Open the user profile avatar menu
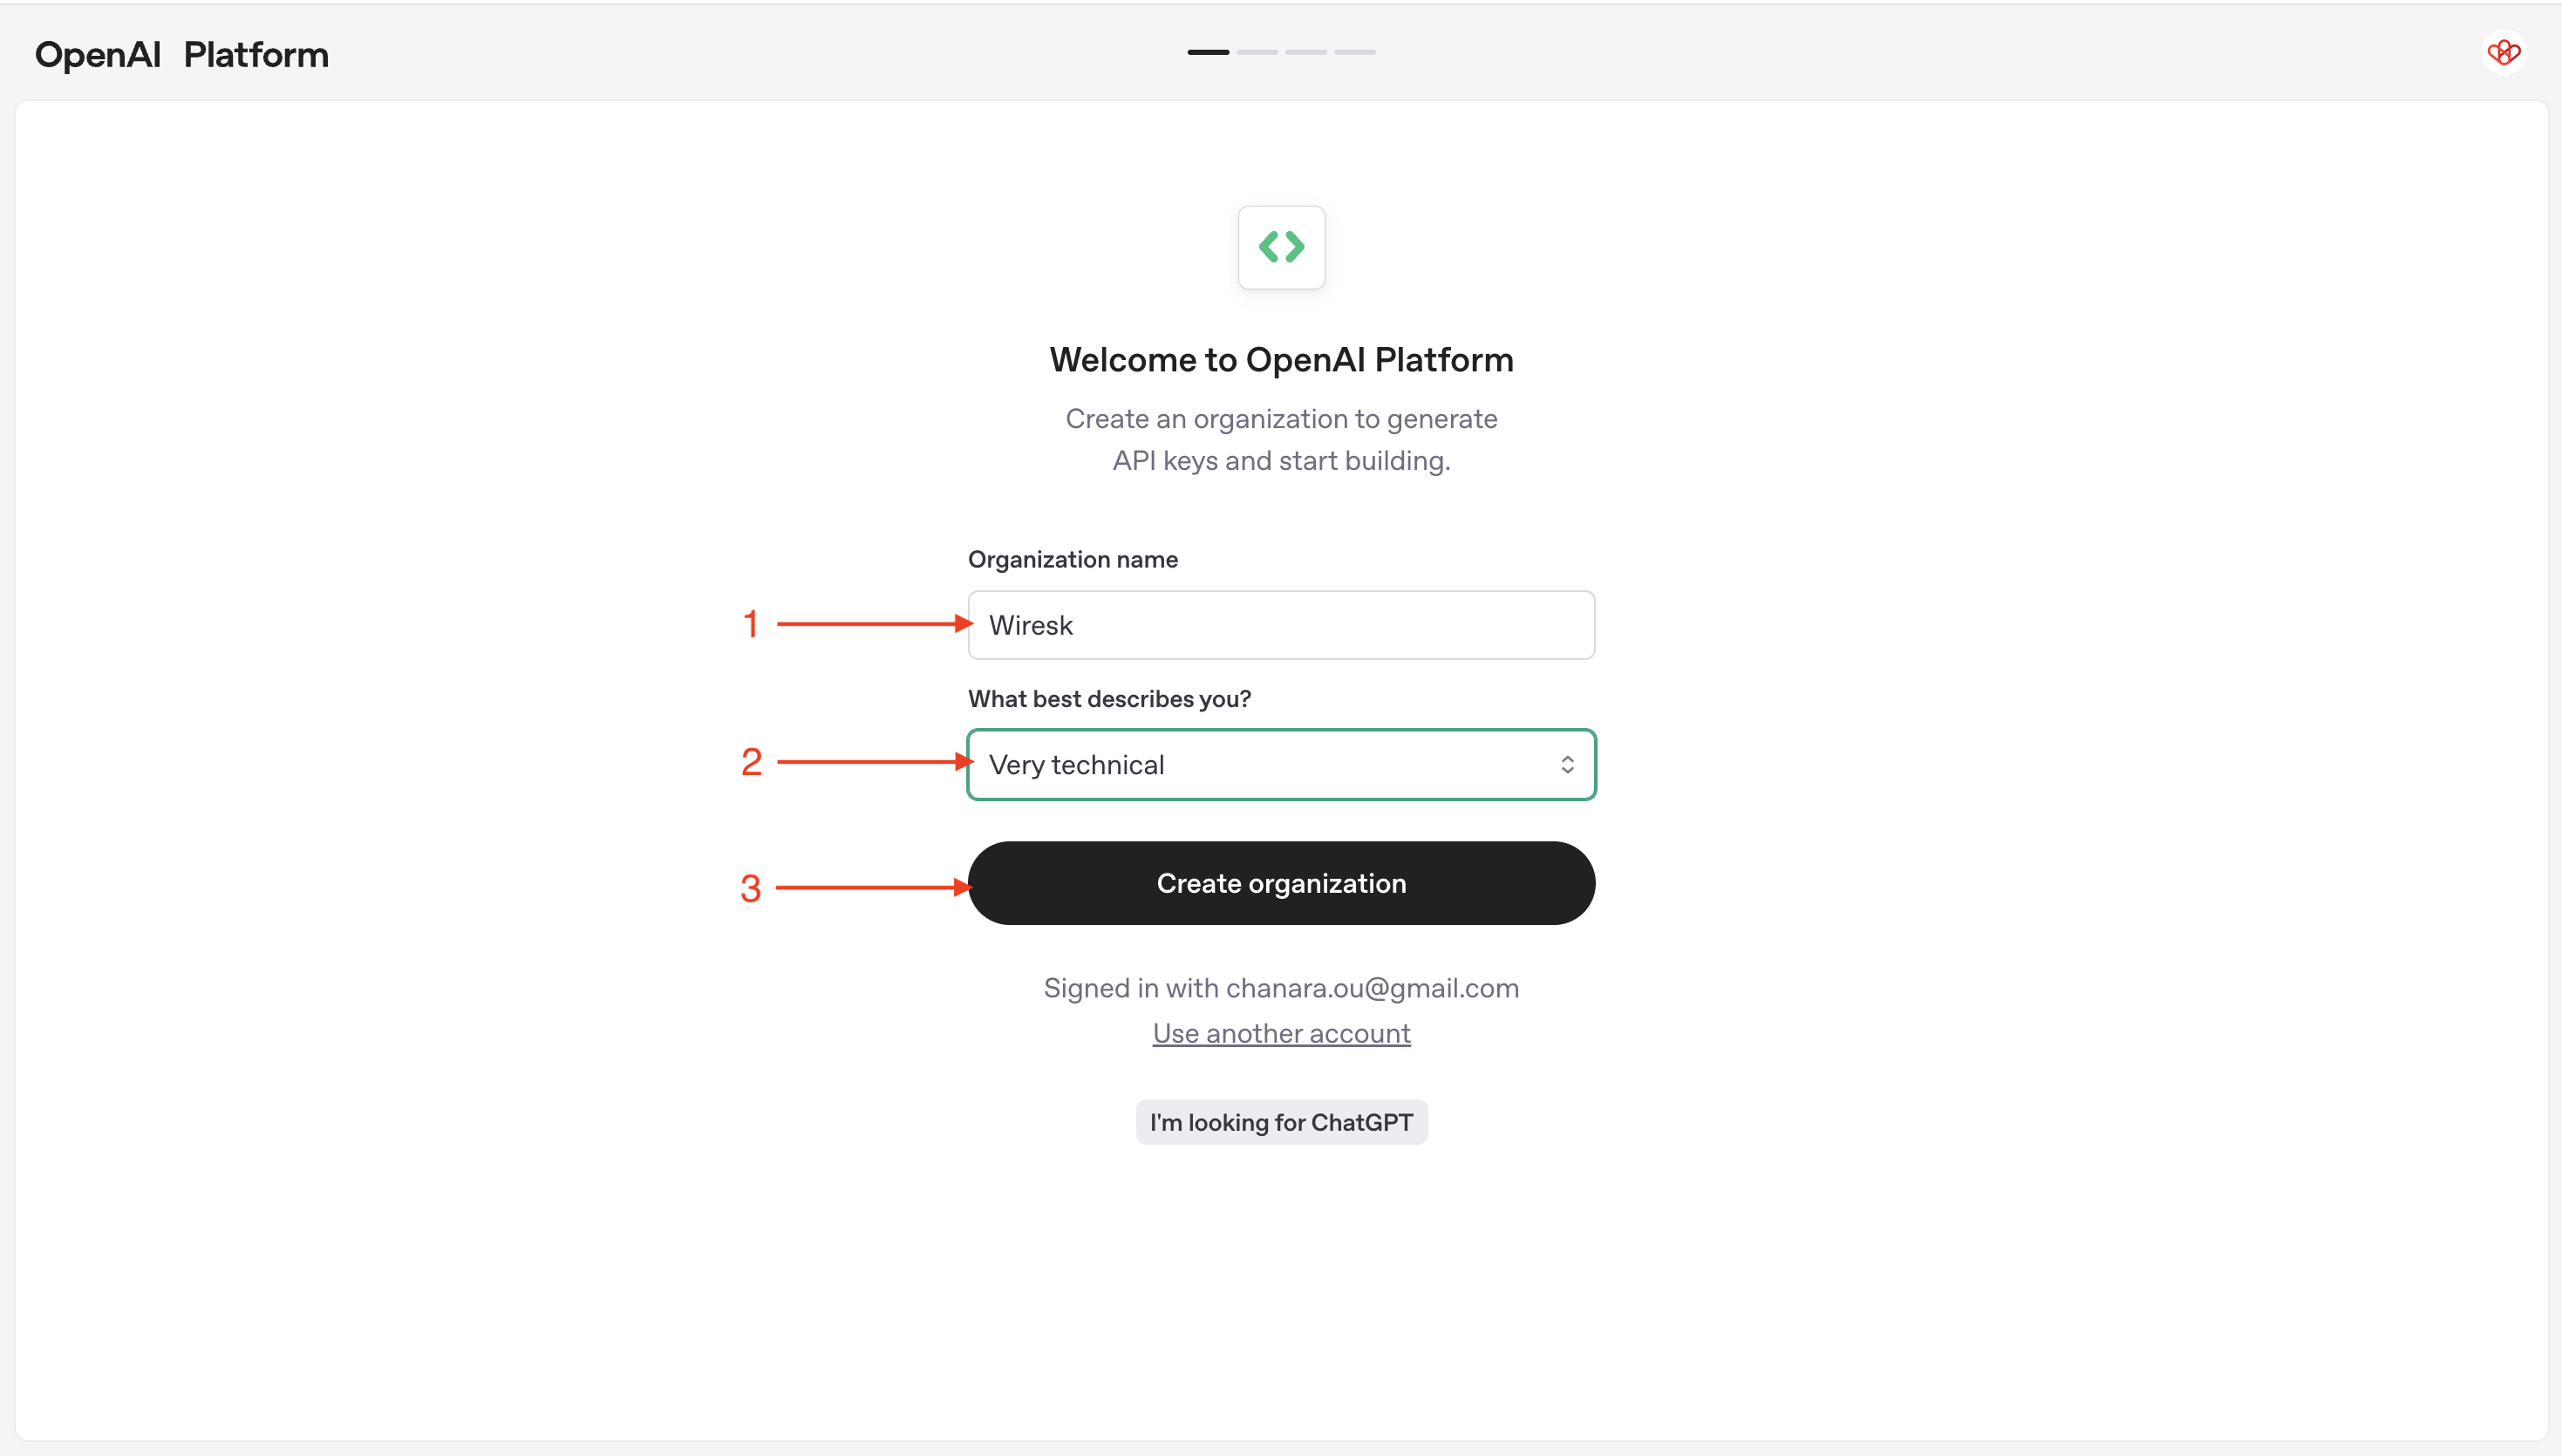This screenshot has height=1456, width=2562. (2503, 52)
